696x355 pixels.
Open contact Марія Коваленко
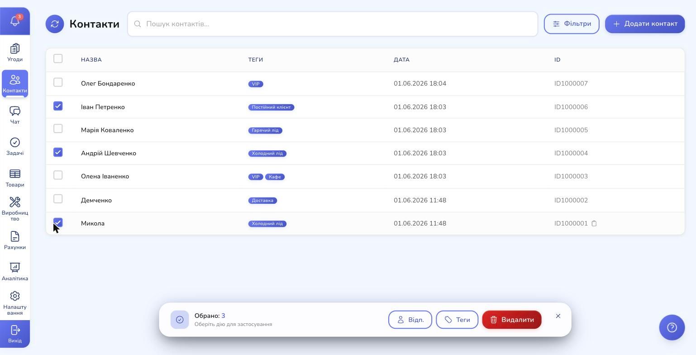point(107,130)
